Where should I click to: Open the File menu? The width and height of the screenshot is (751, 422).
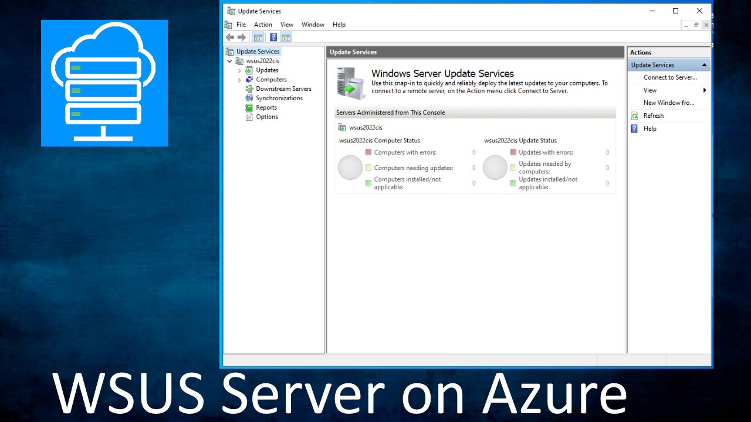(241, 25)
